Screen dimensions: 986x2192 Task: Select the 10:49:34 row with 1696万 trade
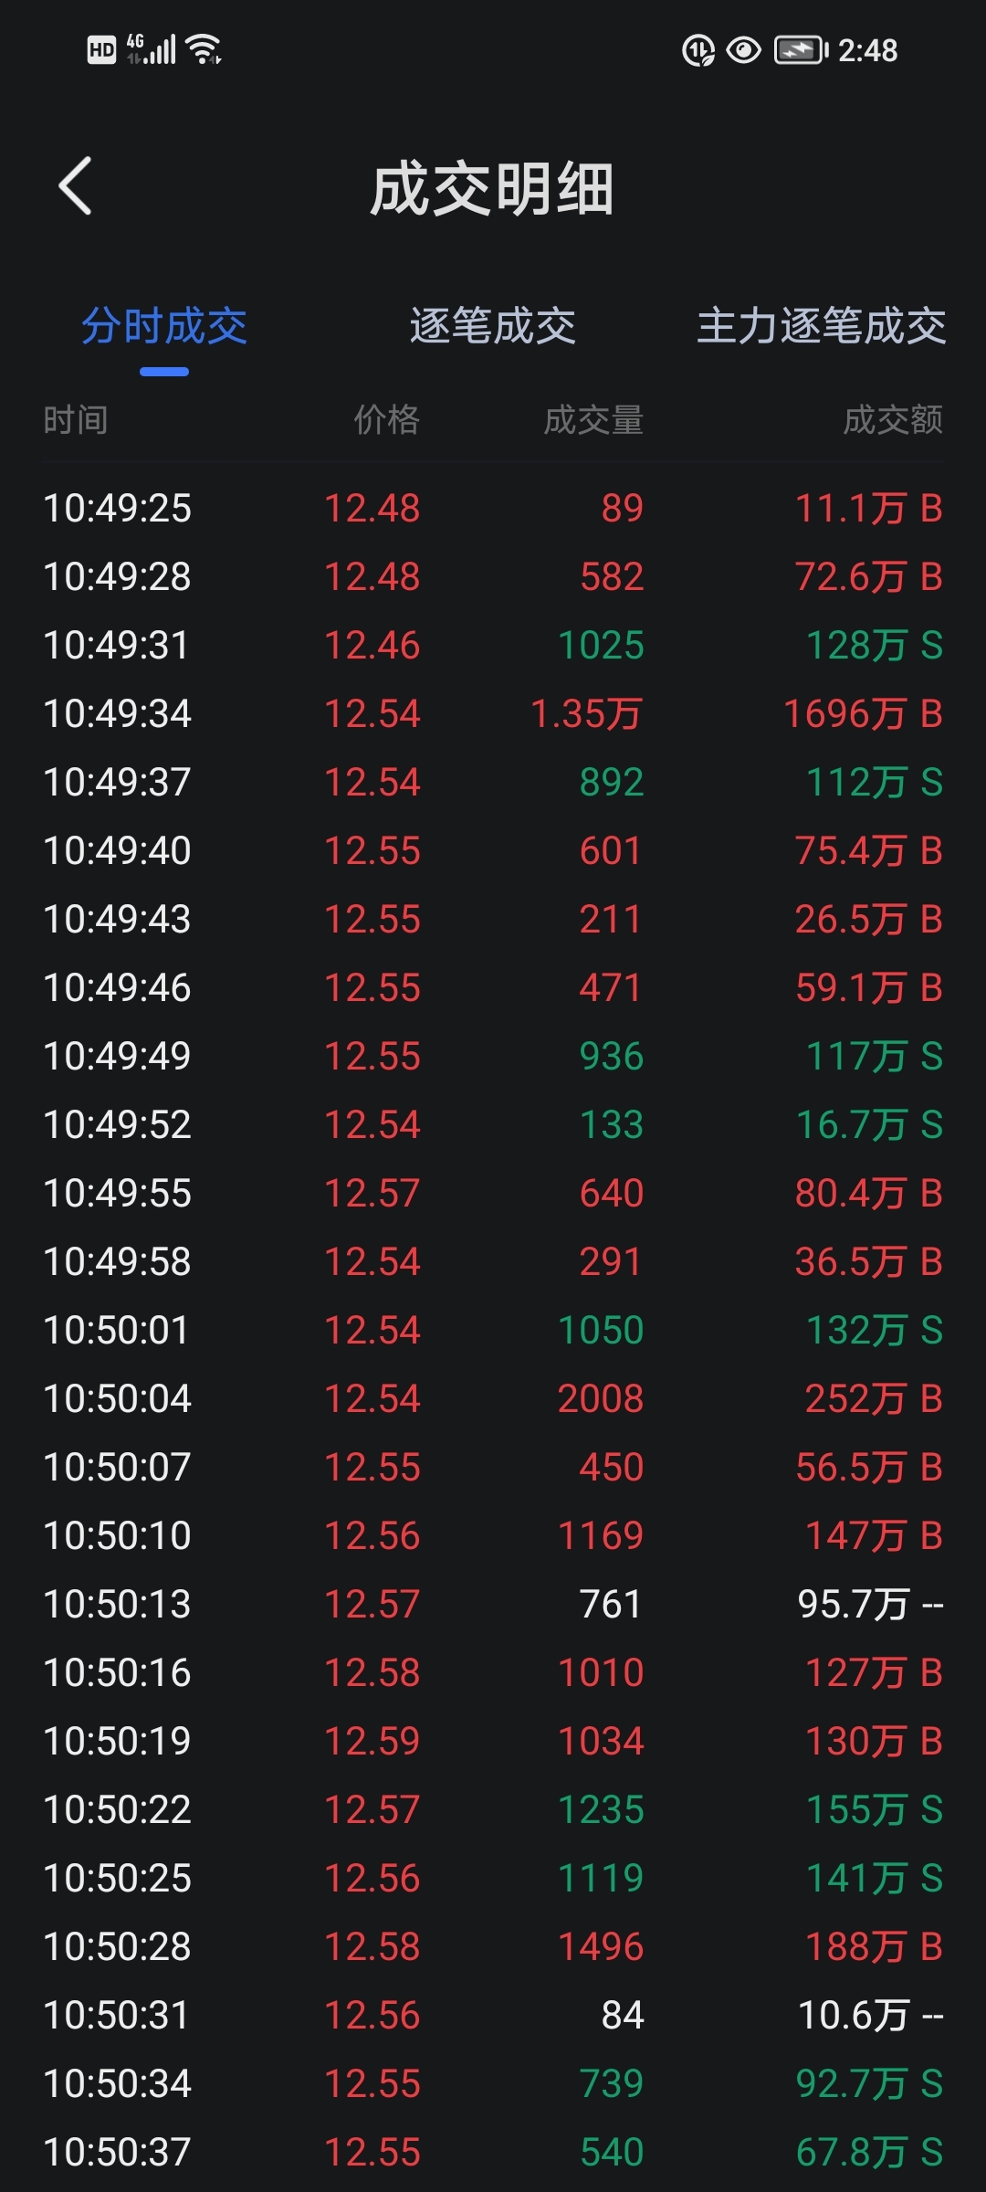(x=493, y=713)
